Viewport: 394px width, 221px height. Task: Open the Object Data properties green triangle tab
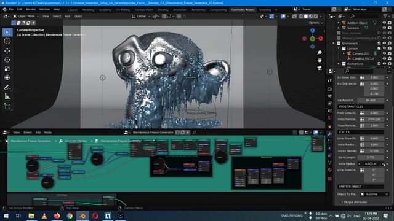pos(330,163)
